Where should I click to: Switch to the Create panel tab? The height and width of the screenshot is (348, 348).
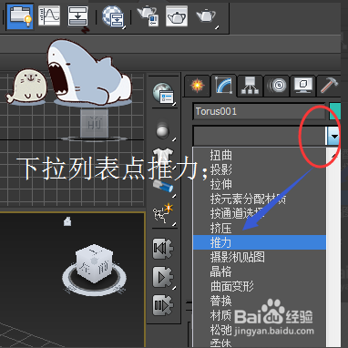click(x=198, y=86)
